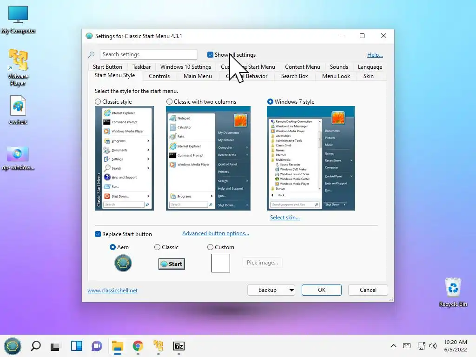Click the Cancel button
The image size is (476, 357).
(x=368, y=290)
